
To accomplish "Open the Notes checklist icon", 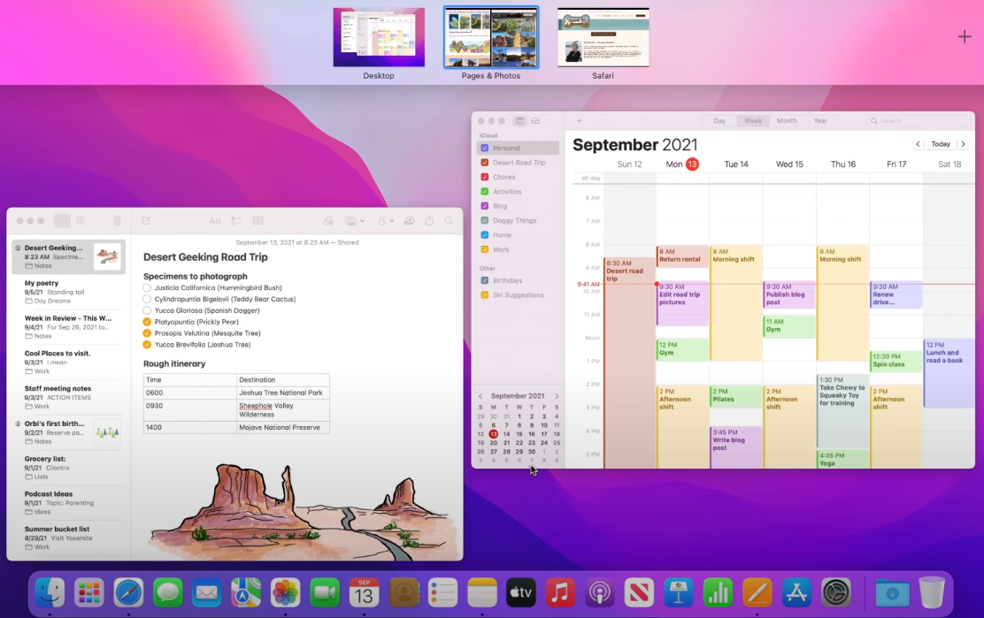I will 236,221.
